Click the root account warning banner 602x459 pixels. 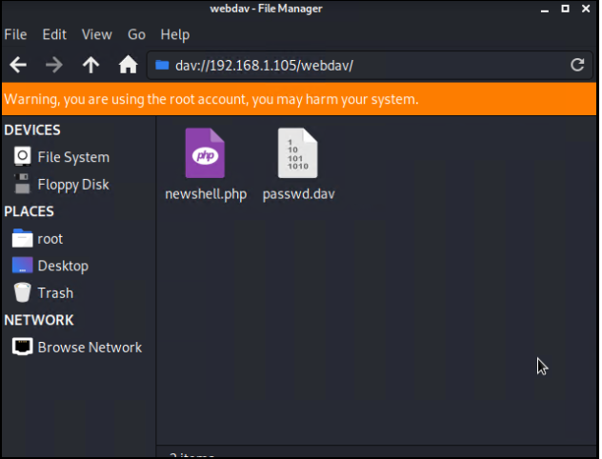299,99
